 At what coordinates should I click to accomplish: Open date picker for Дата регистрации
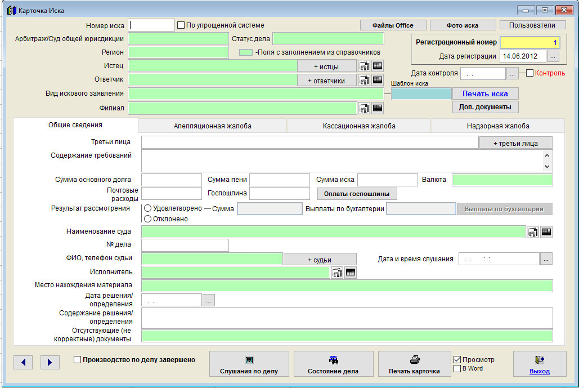pos(553,56)
